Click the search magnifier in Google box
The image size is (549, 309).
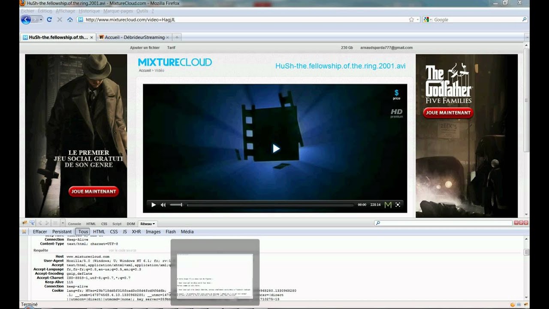pyautogui.click(x=524, y=19)
